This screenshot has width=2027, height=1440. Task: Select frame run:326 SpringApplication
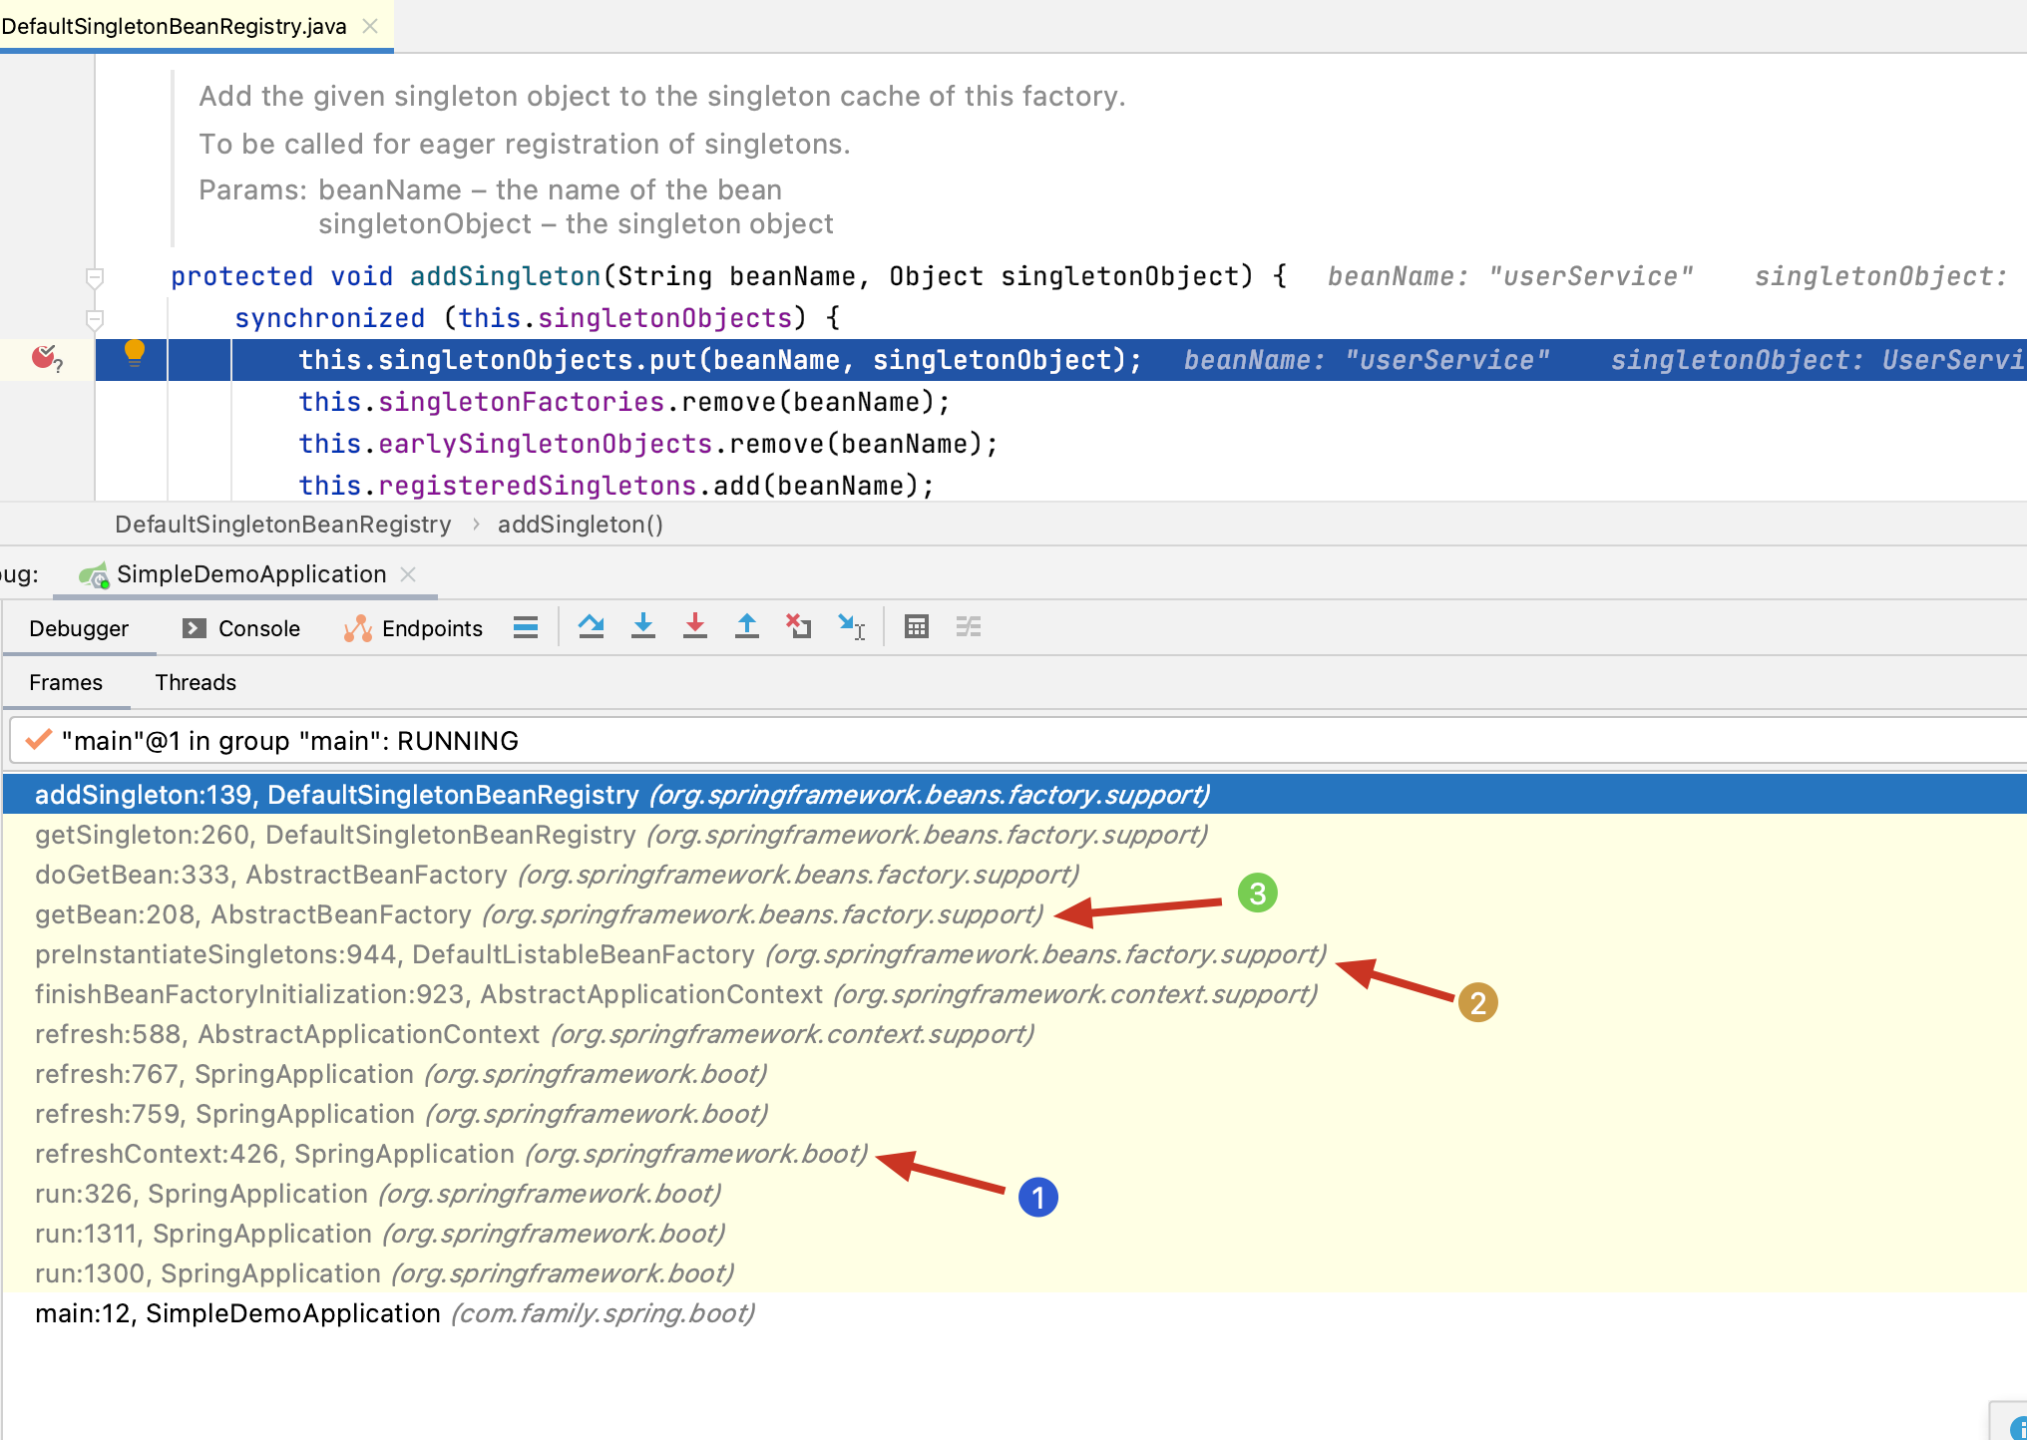1015,1194
